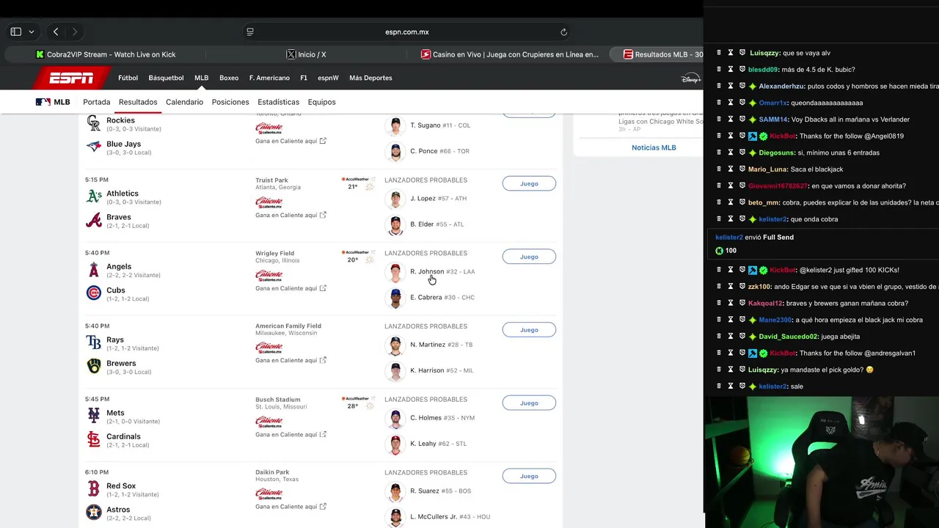Click the Rays team logo

[x=94, y=342]
